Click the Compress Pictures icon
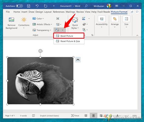 click(58, 19)
